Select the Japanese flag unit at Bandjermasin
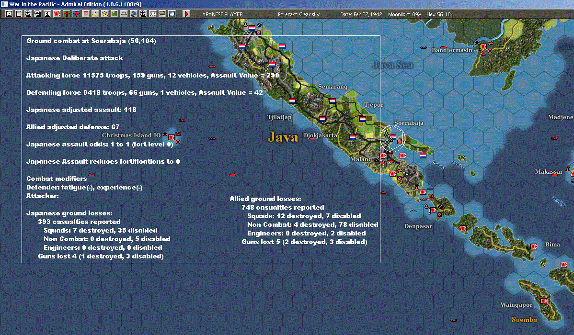This screenshot has width=574, height=335. click(x=483, y=46)
